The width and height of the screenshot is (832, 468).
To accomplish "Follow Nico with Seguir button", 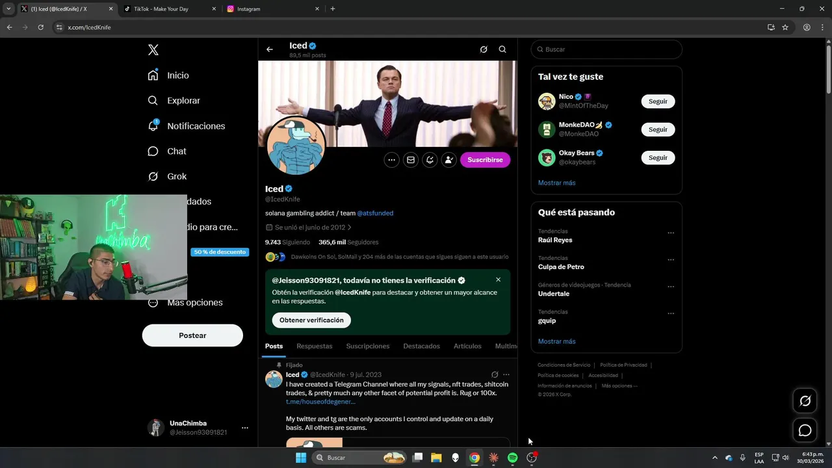I will point(658,101).
